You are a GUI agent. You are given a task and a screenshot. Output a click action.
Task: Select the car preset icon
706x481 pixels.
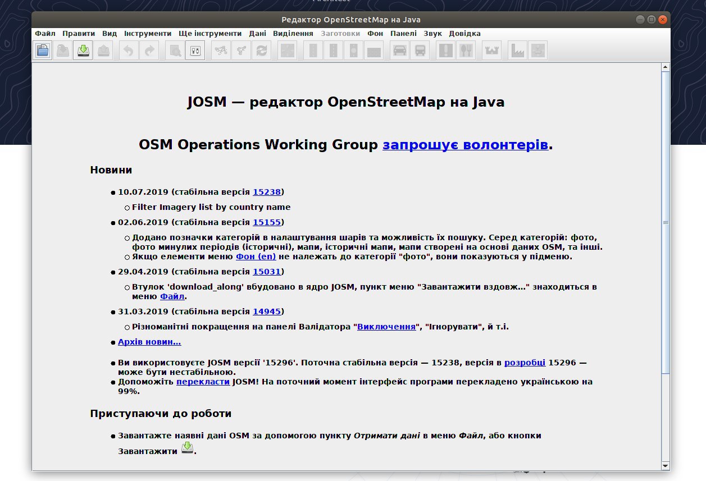click(x=400, y=51)
